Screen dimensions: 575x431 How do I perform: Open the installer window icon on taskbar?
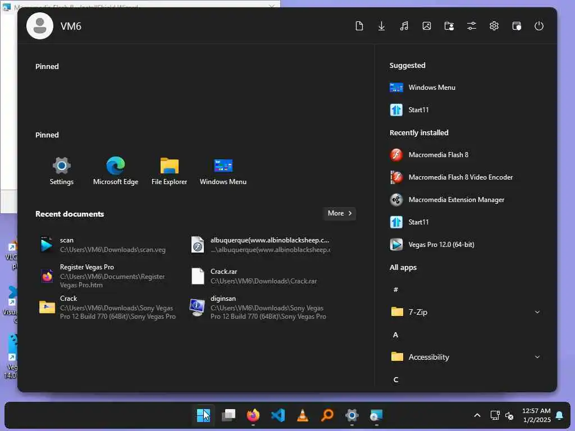(376, 415)
